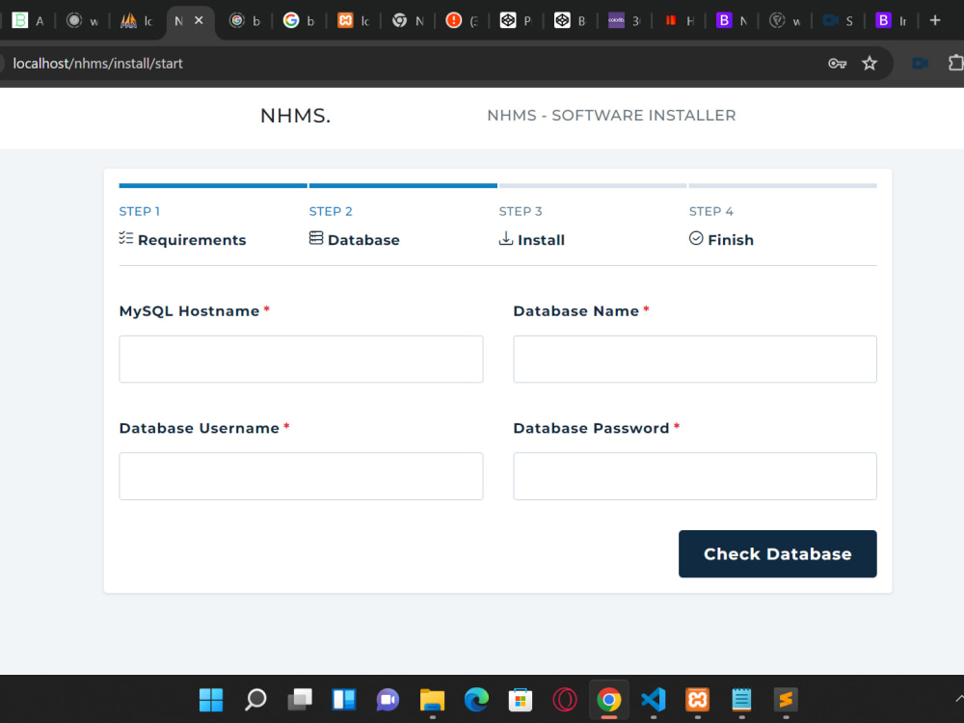964x723 pixels.
Task: Open Windows Search from the taskbar
Action: point(255,700)
